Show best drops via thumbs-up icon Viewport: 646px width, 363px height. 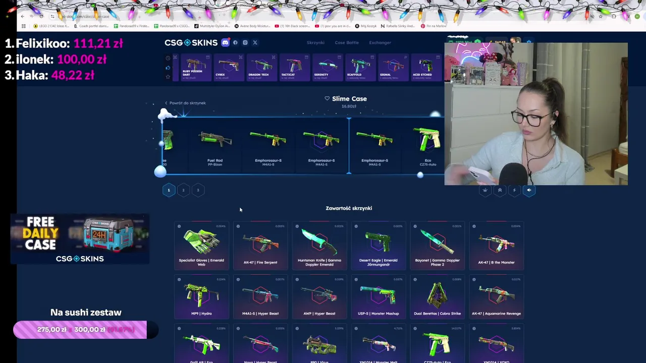click(168, 68)
